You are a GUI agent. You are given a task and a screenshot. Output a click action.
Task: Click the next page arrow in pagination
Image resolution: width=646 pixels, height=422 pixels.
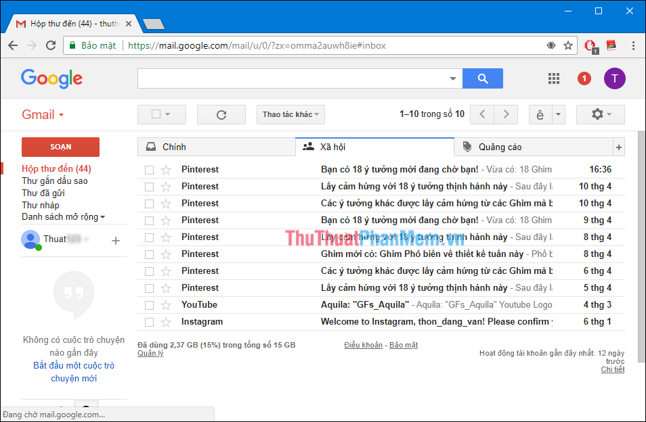[x=507, y=114]
